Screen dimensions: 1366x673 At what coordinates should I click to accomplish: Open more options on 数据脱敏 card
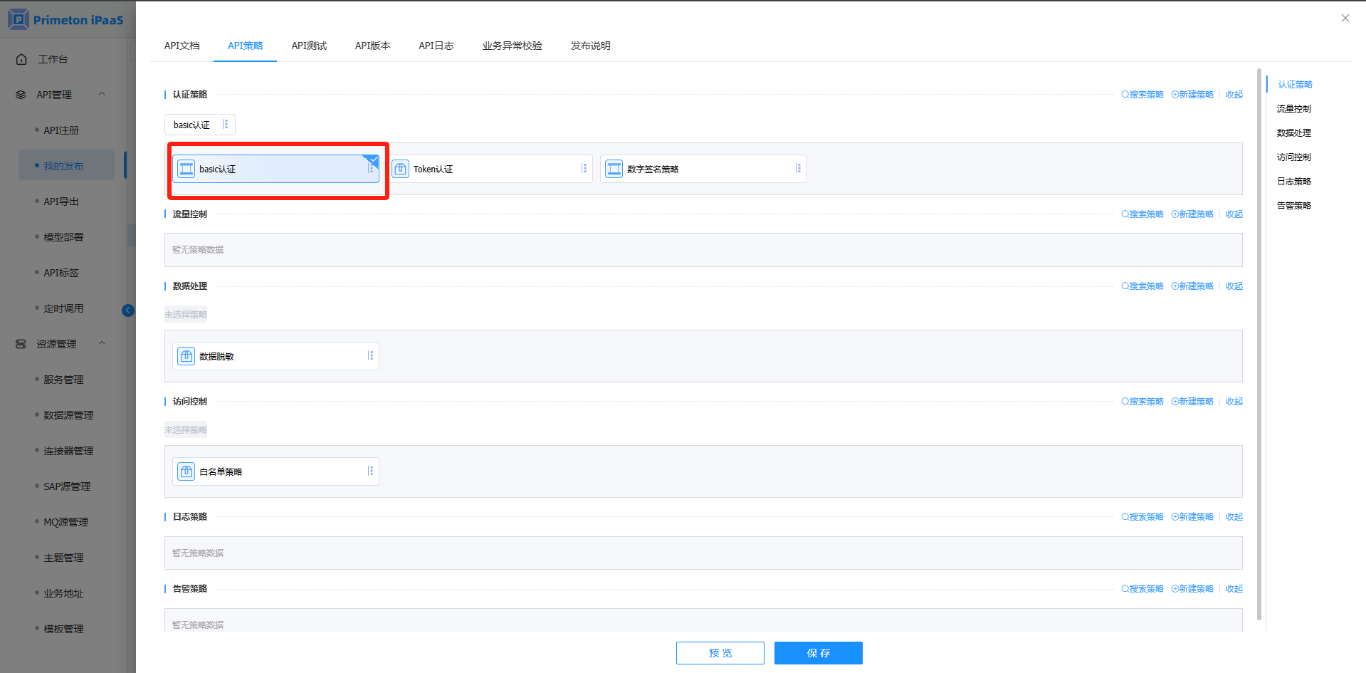[x=370, y=356]
